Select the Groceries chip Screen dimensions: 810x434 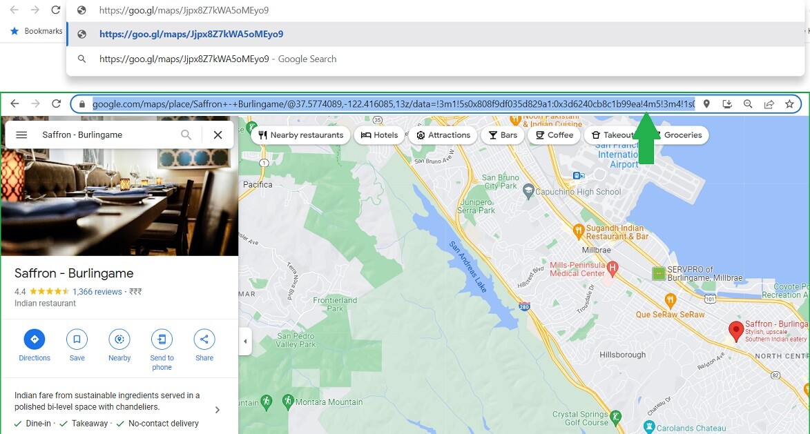point(682,135)
